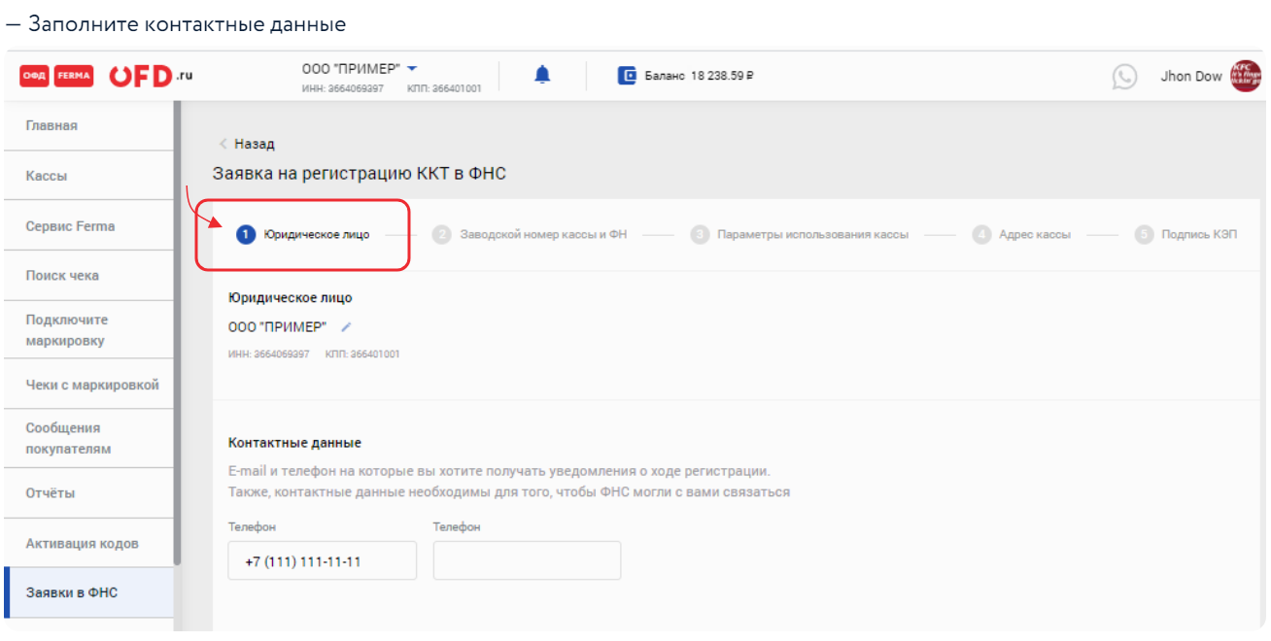Open Чеки с маркировкой section
The image size is (1271, 641).
point(87,385)
